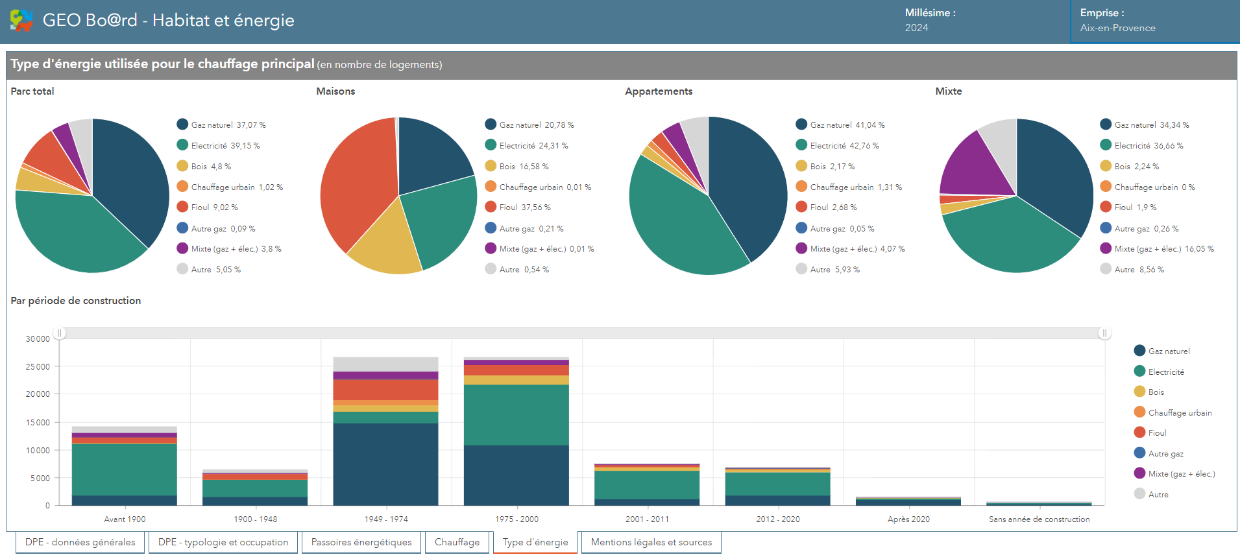Click the GEO Bo@rd logo icon
The width and height of the screenshot is (1240, 557).
click(x=21, y=21)
